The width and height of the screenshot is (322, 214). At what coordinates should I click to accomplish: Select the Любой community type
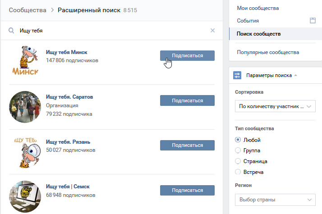click(238, 140)
